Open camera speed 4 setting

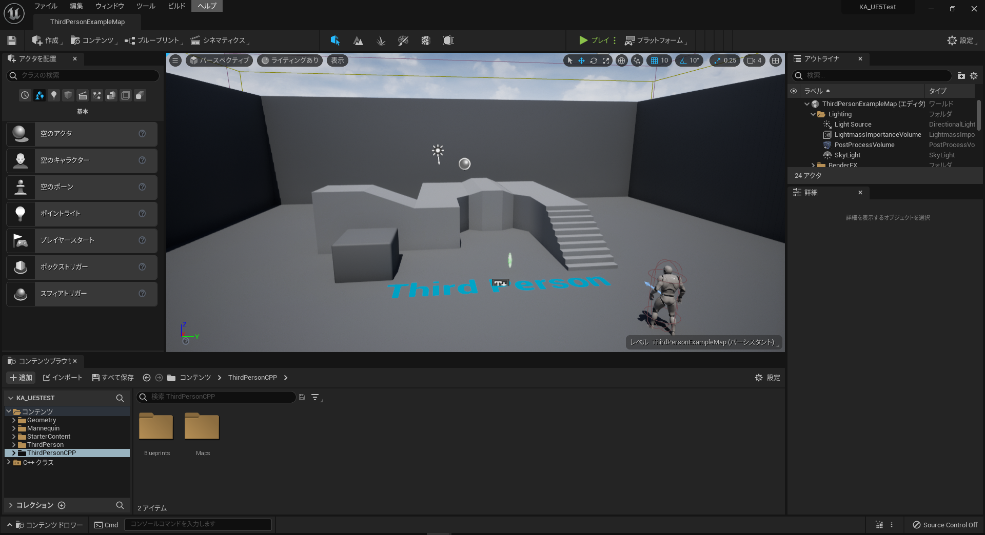[x=755, y=60]
